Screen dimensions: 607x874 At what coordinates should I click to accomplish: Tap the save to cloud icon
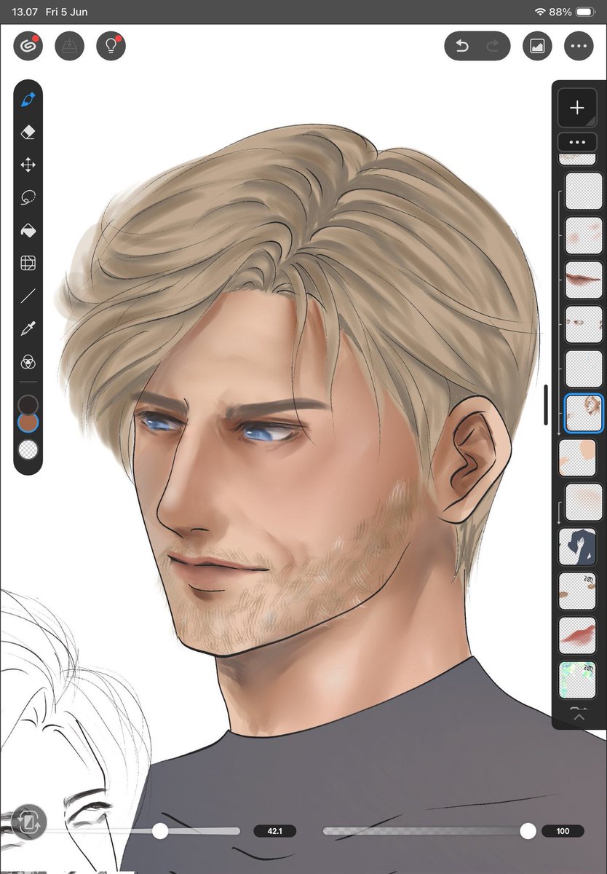(70, 46)
